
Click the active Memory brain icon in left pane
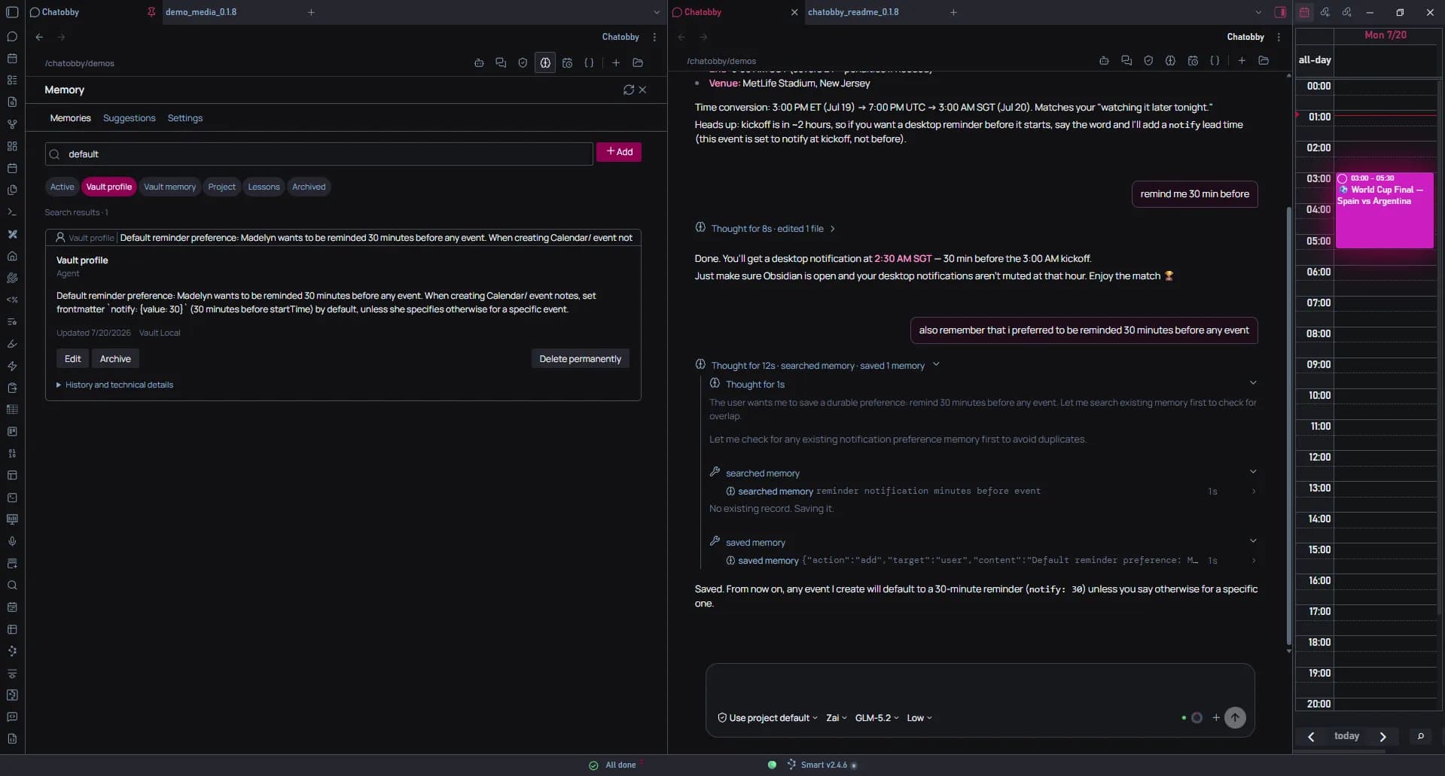545,63
